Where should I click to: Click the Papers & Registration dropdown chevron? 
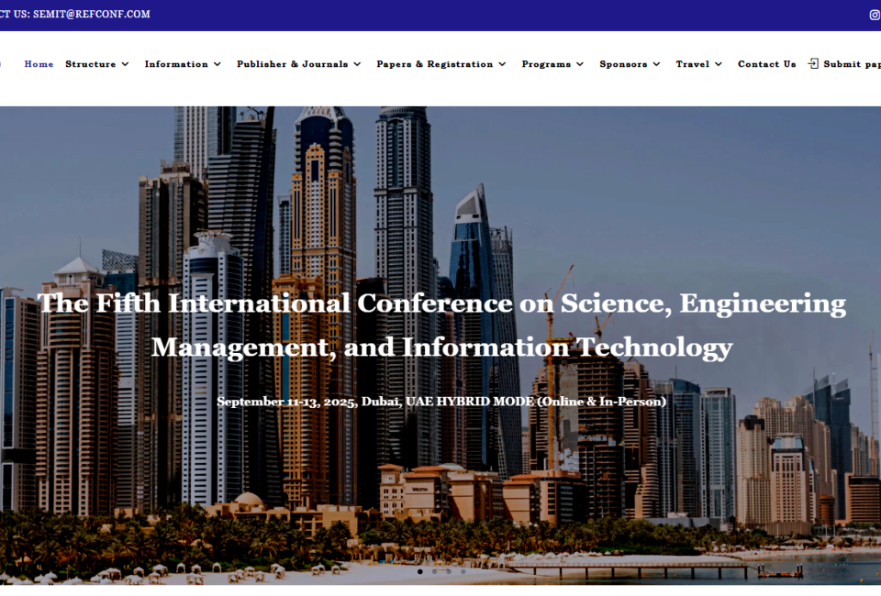click(502, 64)
